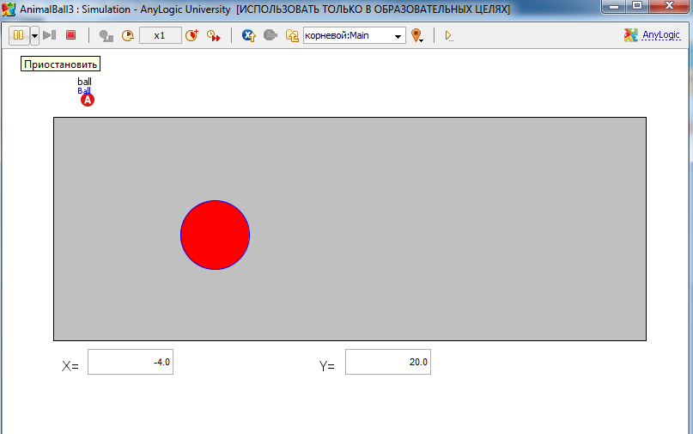693x434 pixels.
Task: Click the x1 speed scale button
Action: 160,35
